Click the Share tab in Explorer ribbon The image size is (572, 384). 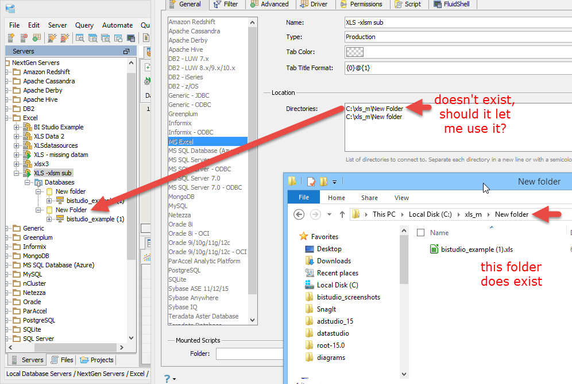369,198
